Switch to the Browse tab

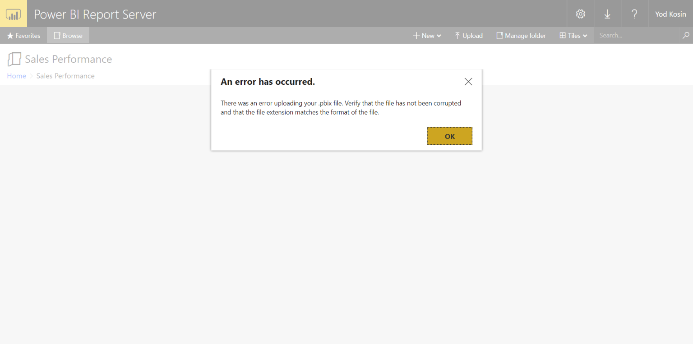tap(68, 35)
